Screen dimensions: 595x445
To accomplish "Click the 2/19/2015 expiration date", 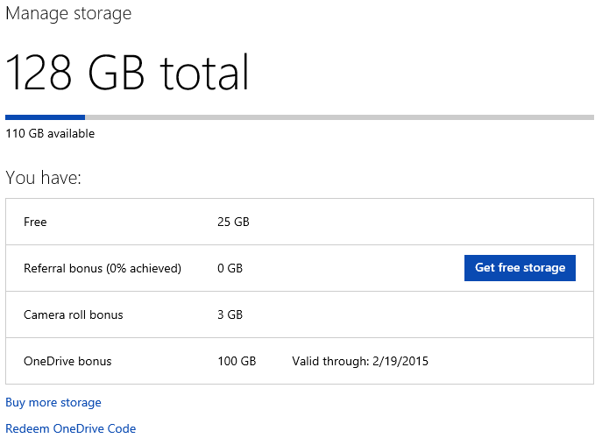I will 400,361.
